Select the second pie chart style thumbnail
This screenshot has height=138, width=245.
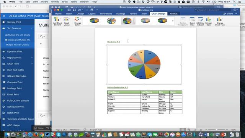point(111,21)
